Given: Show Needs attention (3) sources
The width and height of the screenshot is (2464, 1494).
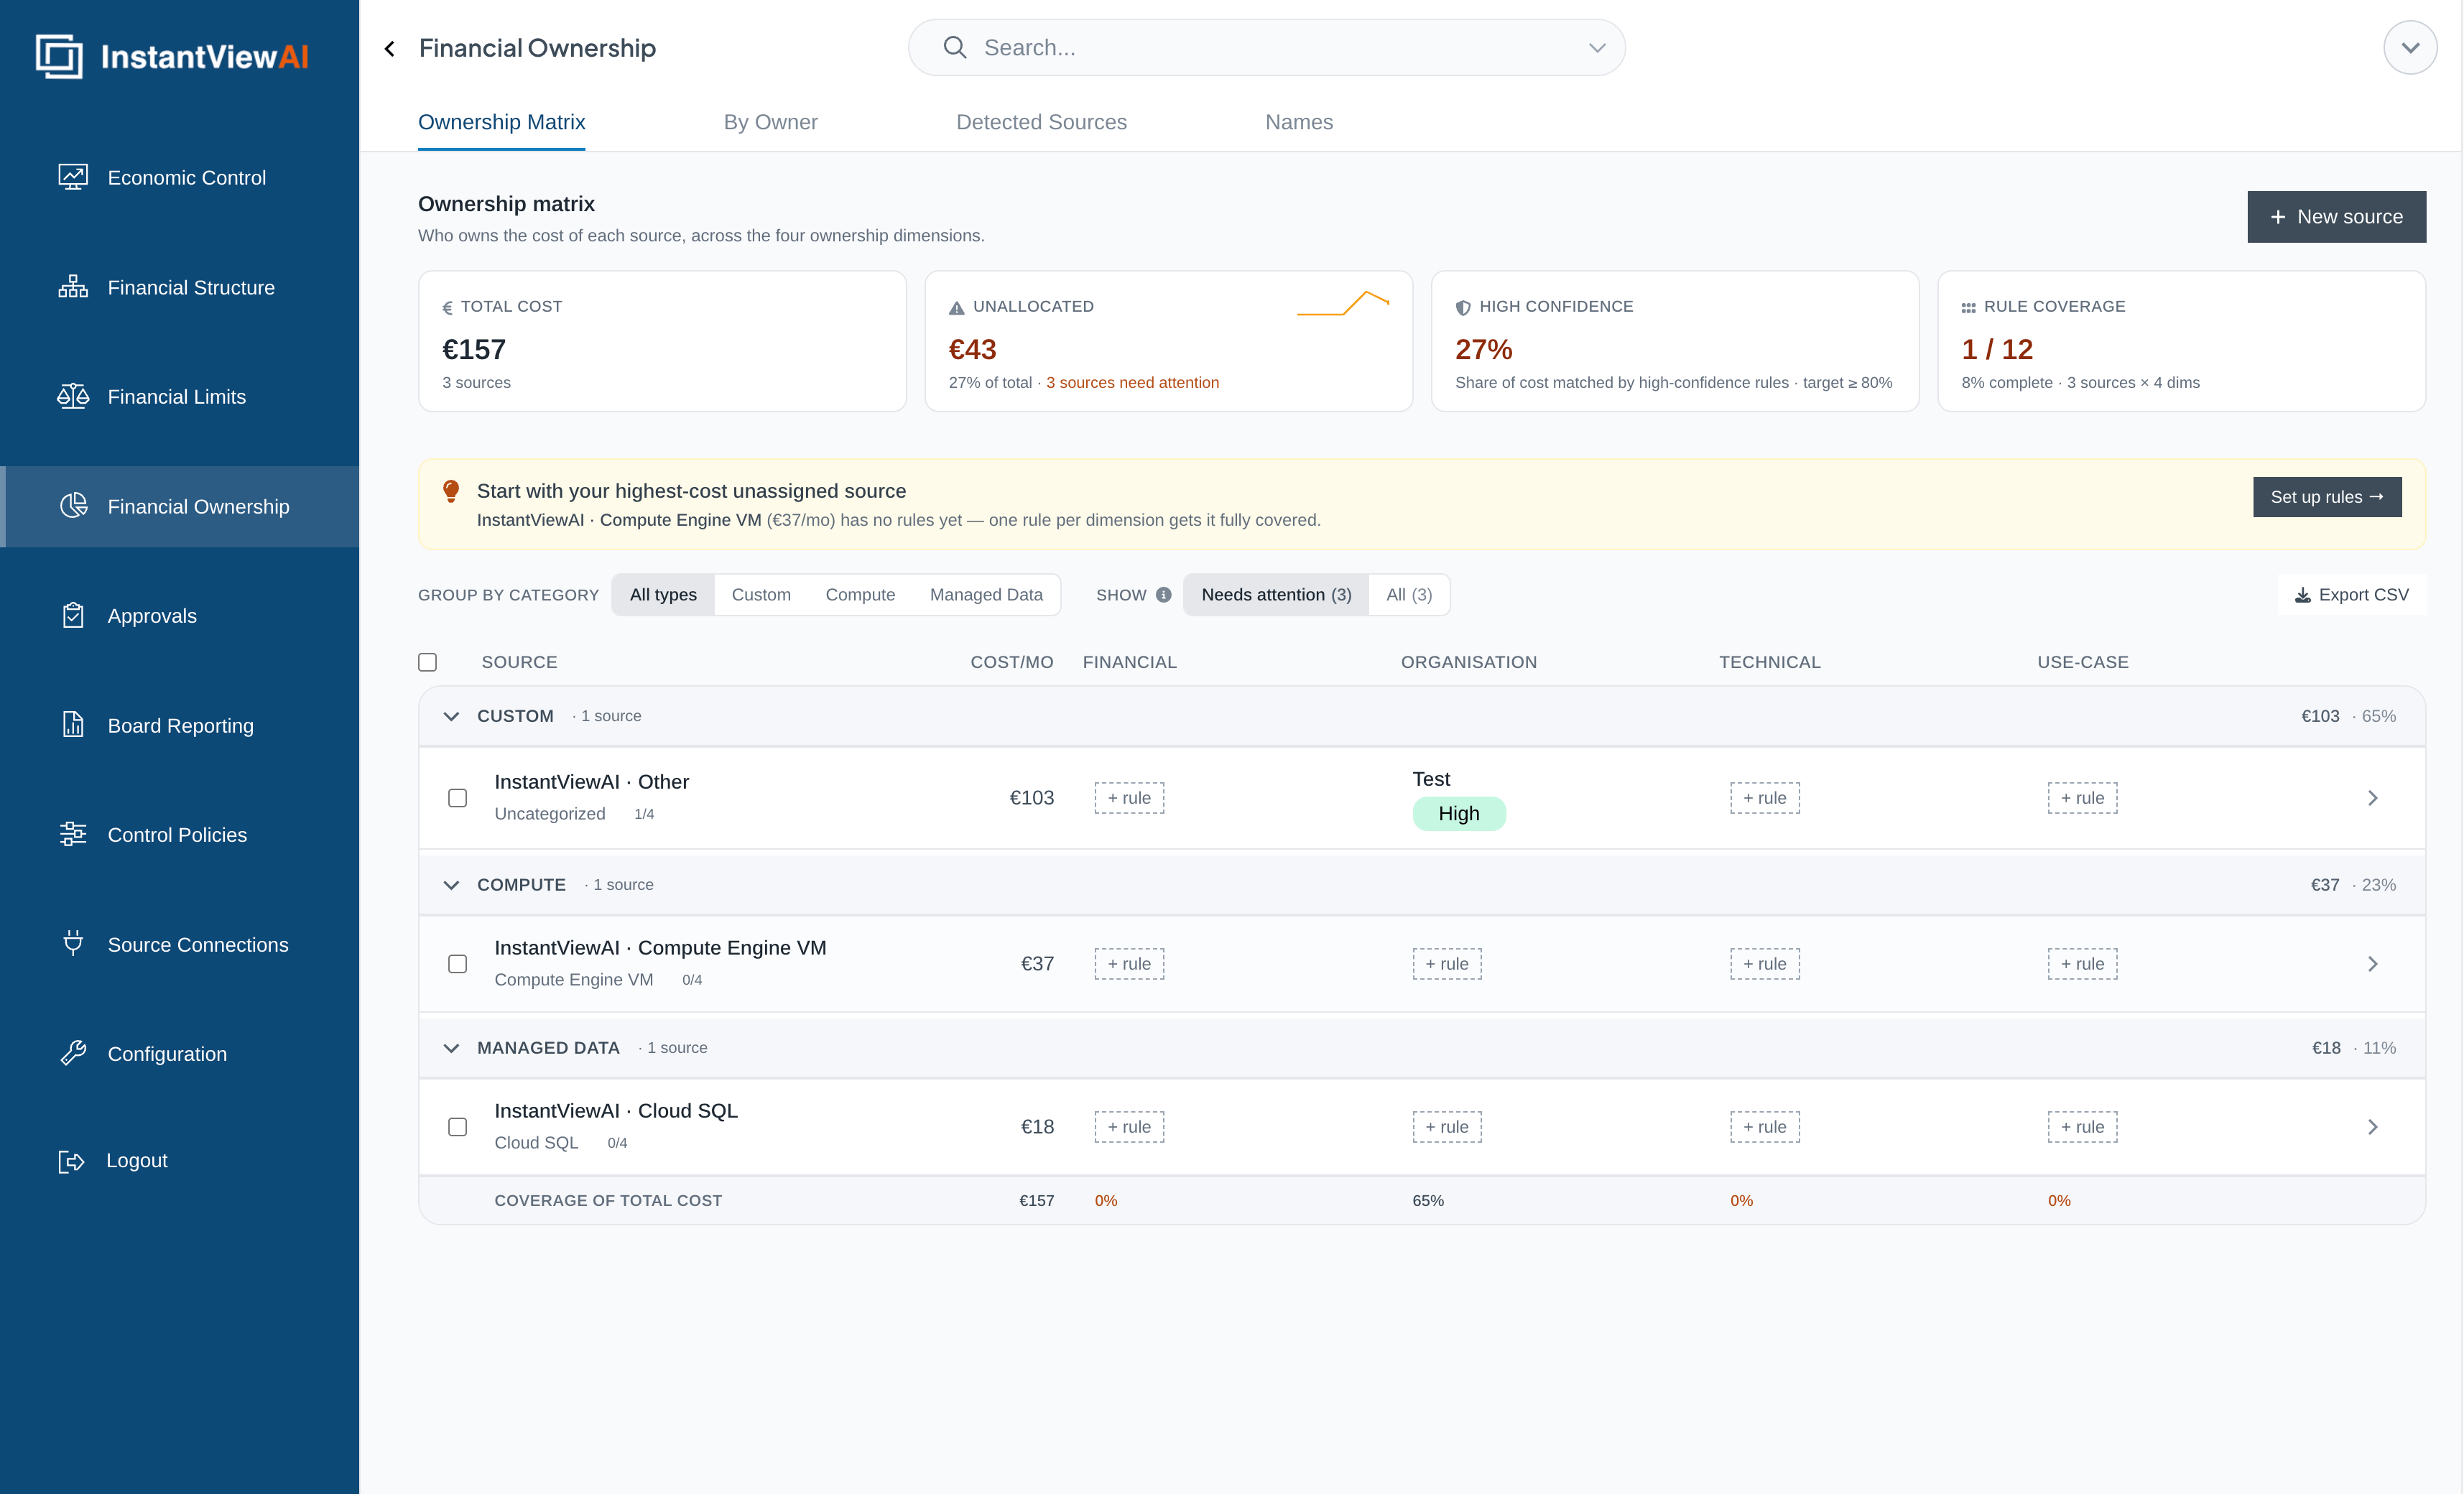Looking at the screenshot, I should click(x=1276, y=595).
